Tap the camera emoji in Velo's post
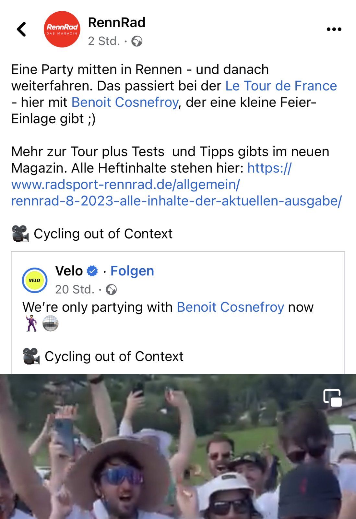The height and width of the screenshot is (519, 356). point(31,356)
